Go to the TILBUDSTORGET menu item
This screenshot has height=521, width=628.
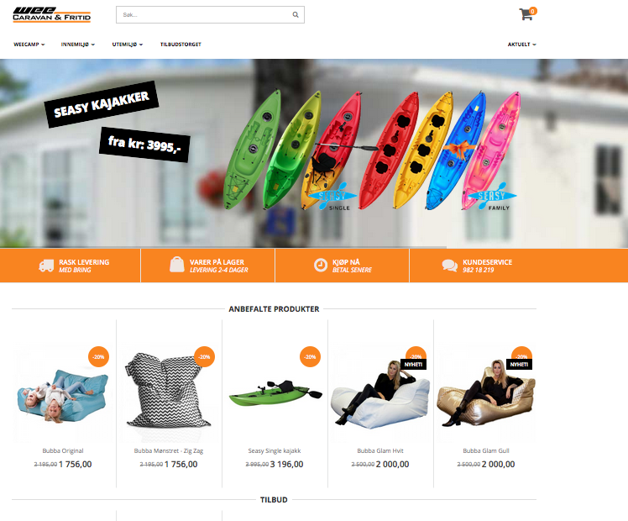181,45
